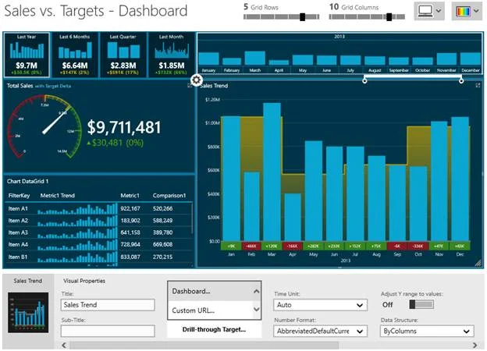Adjust the Grid Rows slider

303,17
